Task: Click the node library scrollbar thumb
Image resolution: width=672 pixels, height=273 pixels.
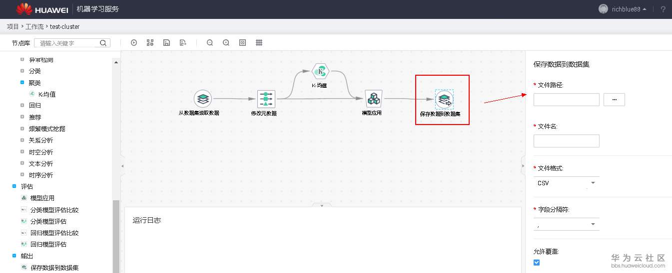Action: pos(116,236)
